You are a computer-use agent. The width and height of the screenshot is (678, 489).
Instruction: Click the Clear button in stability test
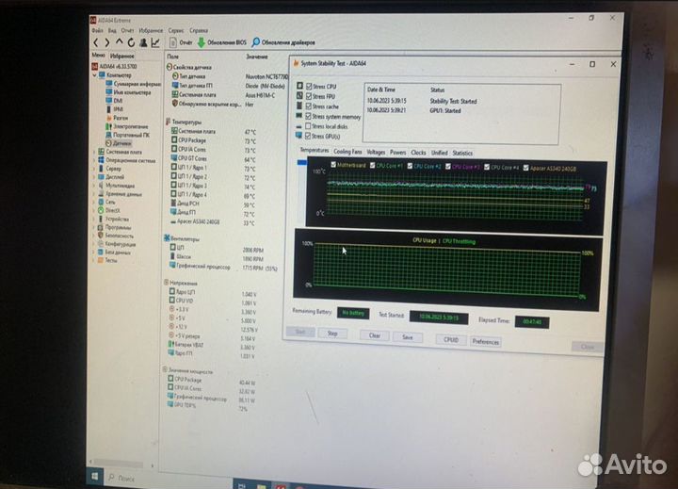tap(375, 335)
